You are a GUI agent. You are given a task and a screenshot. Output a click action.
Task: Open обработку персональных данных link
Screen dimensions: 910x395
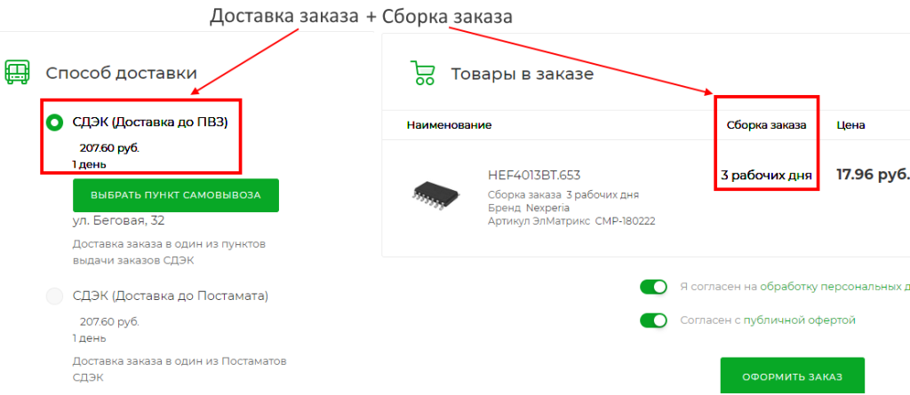834,287
